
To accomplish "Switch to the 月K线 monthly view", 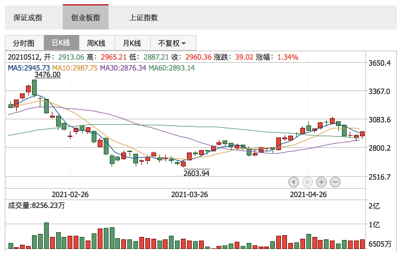I will click(132, 43).
